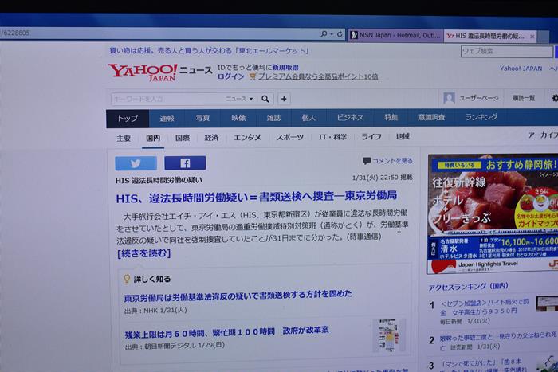Click the HIS 違法長時間労働の疑い topic label
558x372 pixels.
point(159,180)
